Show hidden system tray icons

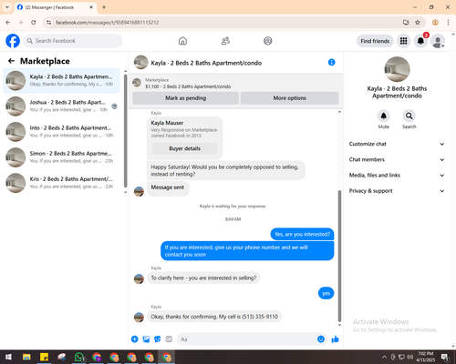[x=384, y=357]
